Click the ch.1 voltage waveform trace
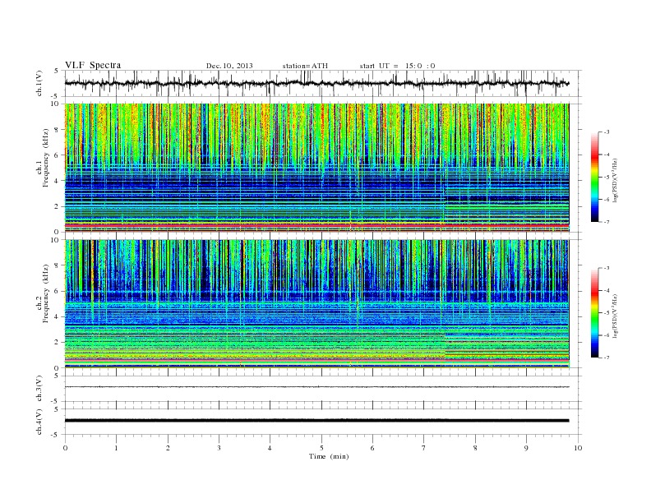This screenshot has width=651, height=503. pyautogui.click(x=316, y=83)
